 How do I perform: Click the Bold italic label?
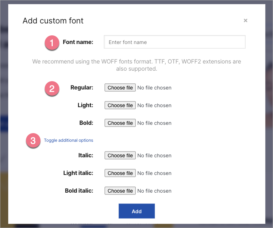(x=79, y=191)
